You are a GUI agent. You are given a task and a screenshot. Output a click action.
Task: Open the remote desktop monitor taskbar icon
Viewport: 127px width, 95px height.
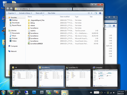click(26, 92)
